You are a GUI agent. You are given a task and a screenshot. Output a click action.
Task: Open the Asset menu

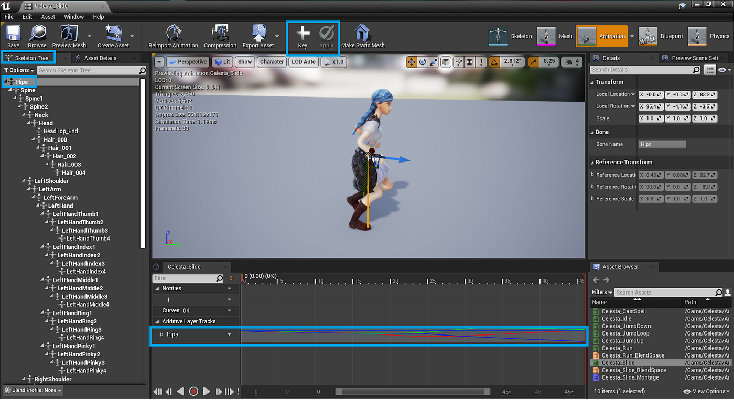tap(48, 17)
